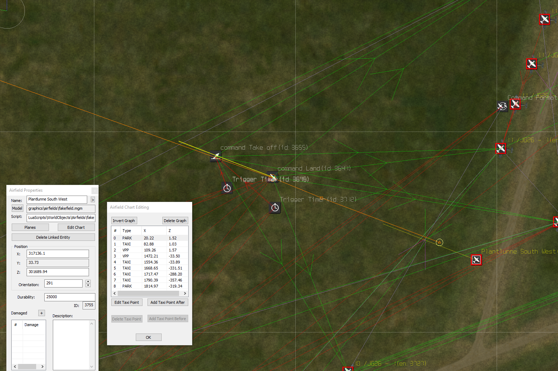Click Delete Linked Entity

coord(53,237)
